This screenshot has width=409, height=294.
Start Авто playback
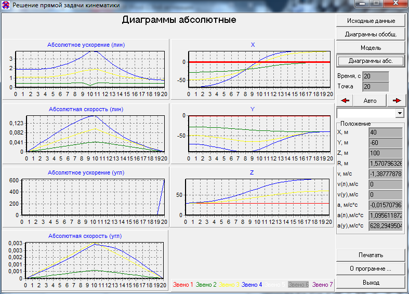[370, 101]
